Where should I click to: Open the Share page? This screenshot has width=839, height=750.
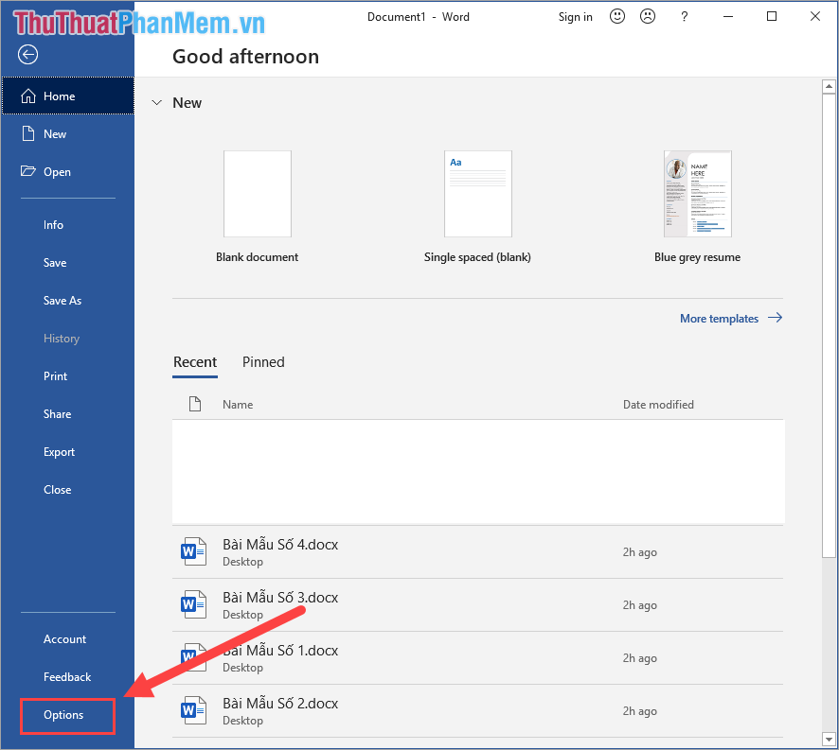[x=57, y=414]
